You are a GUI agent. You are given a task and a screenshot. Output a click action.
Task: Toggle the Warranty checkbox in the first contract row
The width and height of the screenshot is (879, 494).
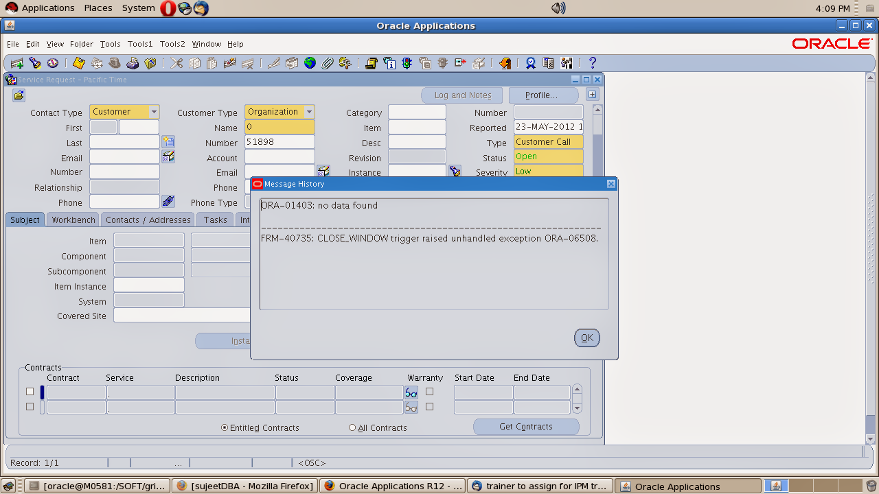[429, 392]
